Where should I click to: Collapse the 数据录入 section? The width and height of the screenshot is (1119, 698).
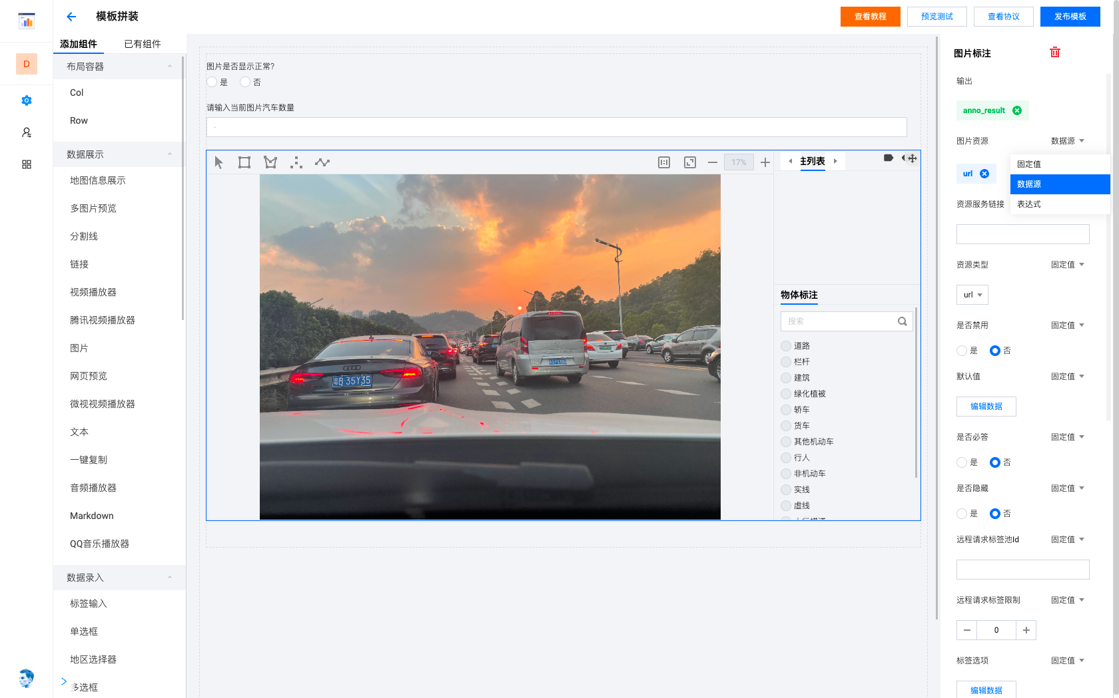[170, 578]
